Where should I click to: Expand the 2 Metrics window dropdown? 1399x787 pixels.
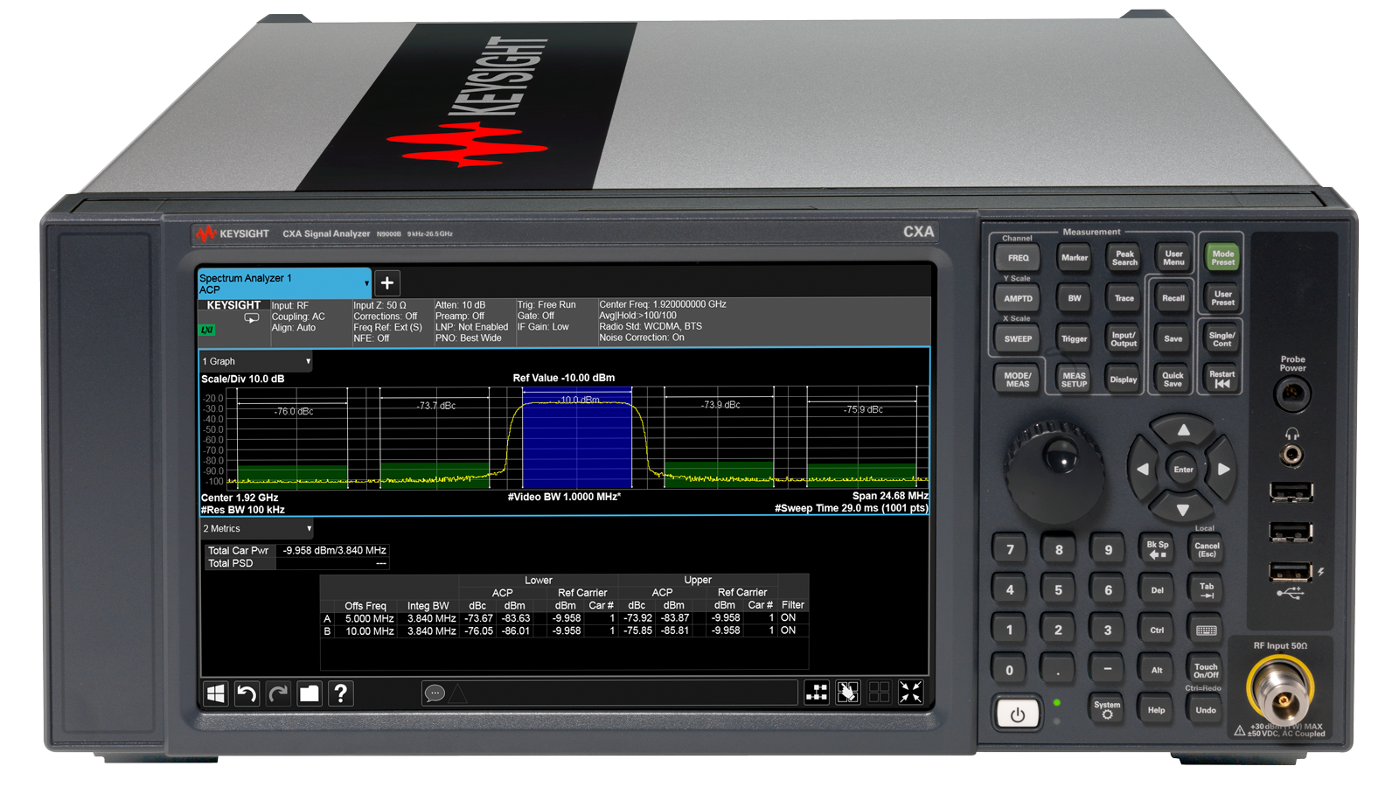click(308, 529)
